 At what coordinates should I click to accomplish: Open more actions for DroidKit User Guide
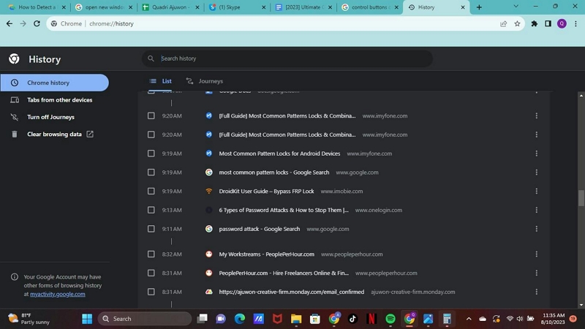(x=537, y=191)
